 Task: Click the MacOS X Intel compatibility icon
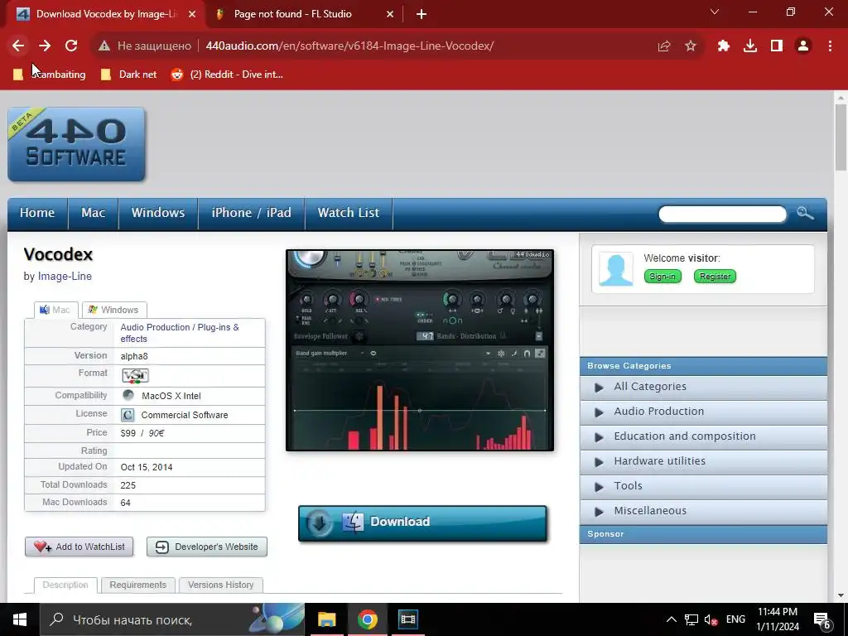(128, 395)
